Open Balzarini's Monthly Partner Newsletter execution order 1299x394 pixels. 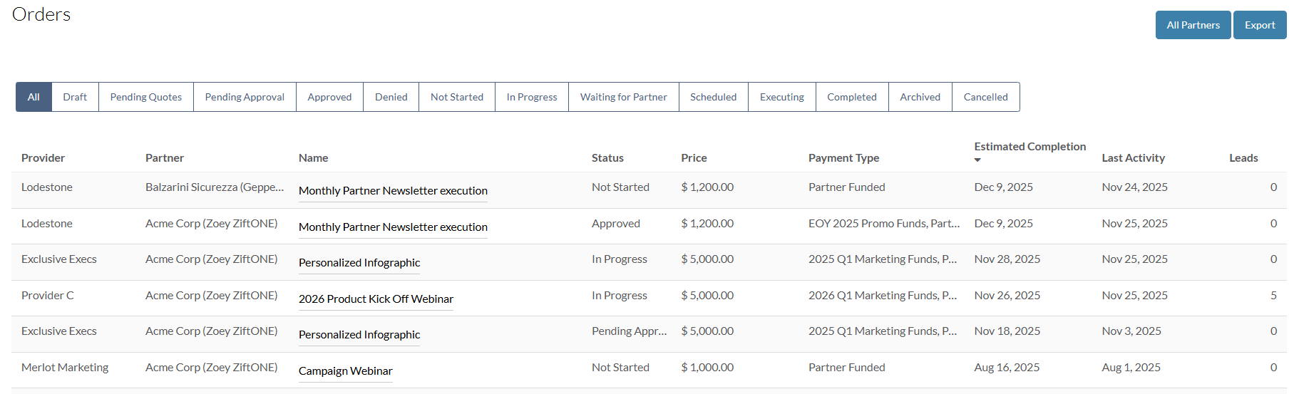[x=393, y=191]
